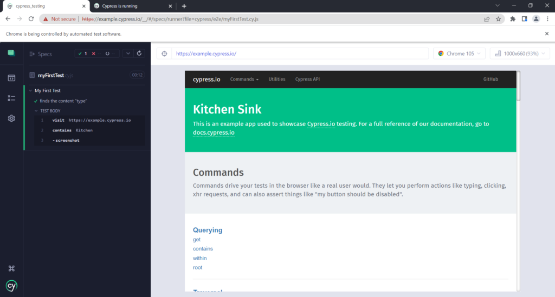
Task: Open the within command link
Action: pyautogui.click(x=199, y=258)
